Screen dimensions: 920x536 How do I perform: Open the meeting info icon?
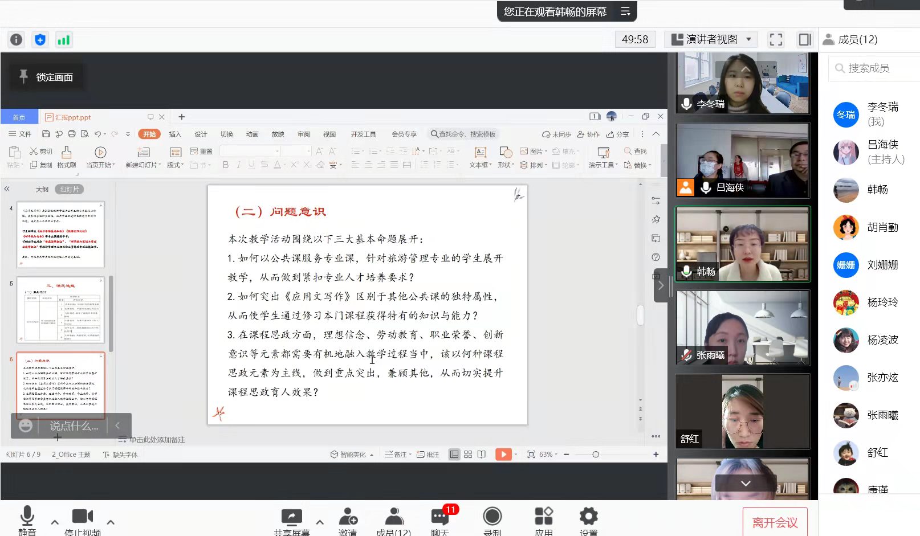pyautogui.click(x=16, y=39)
